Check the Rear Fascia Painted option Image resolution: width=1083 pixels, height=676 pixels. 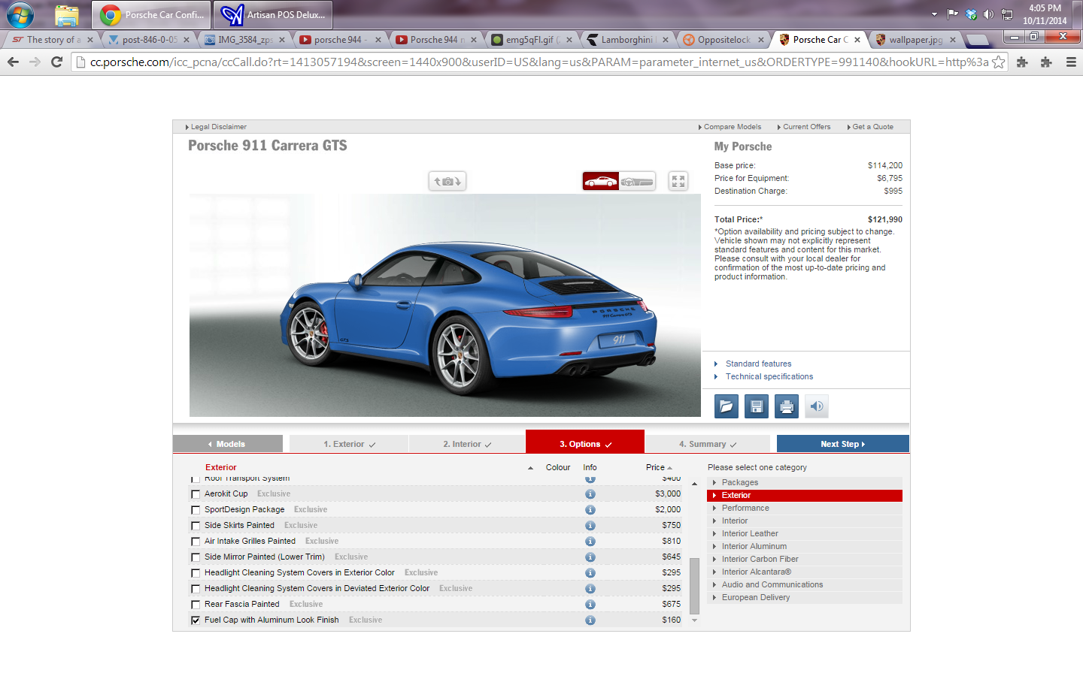pyautogui.click(x=196, y=605)
